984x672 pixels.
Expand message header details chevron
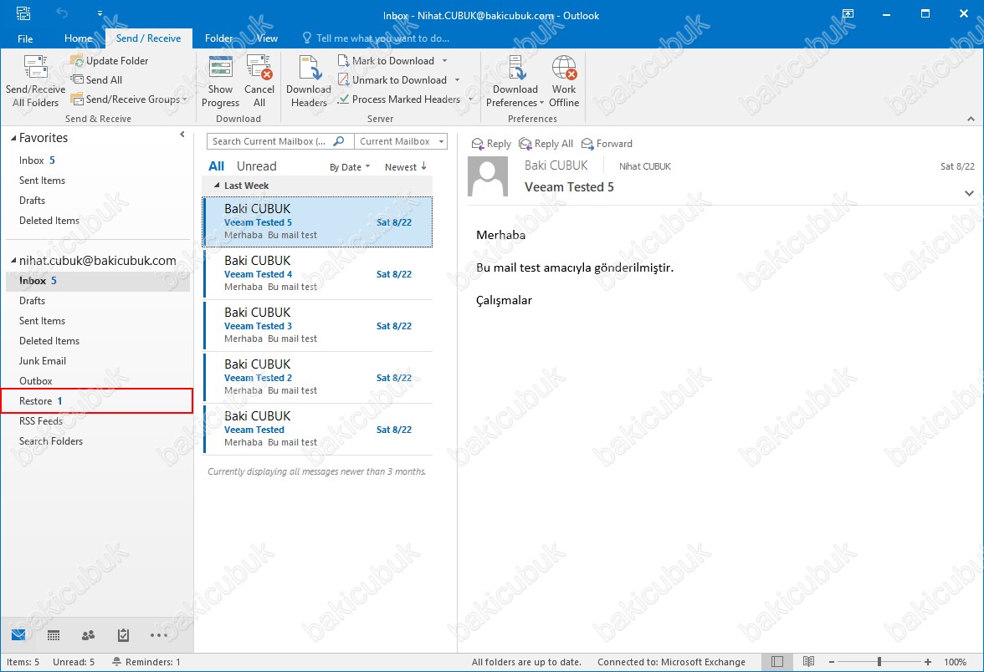pos(969,194)
